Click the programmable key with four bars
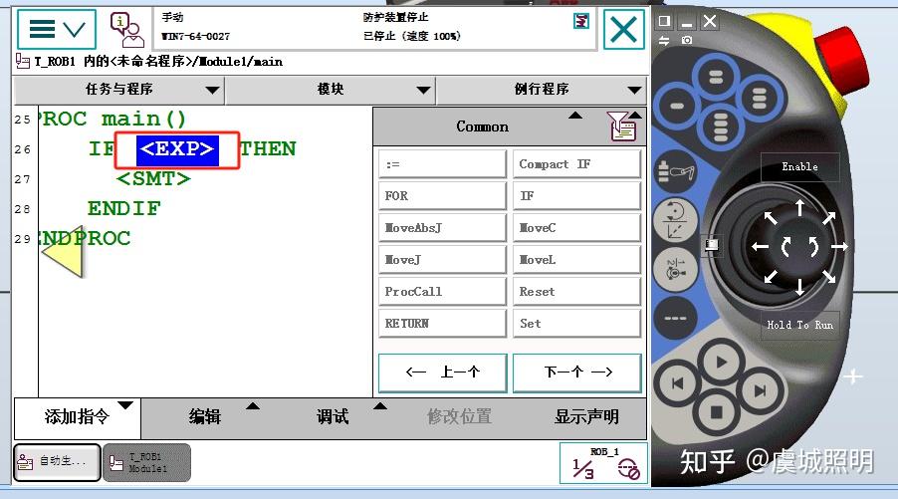The image size is (898, 499). [x=721, y=126]
